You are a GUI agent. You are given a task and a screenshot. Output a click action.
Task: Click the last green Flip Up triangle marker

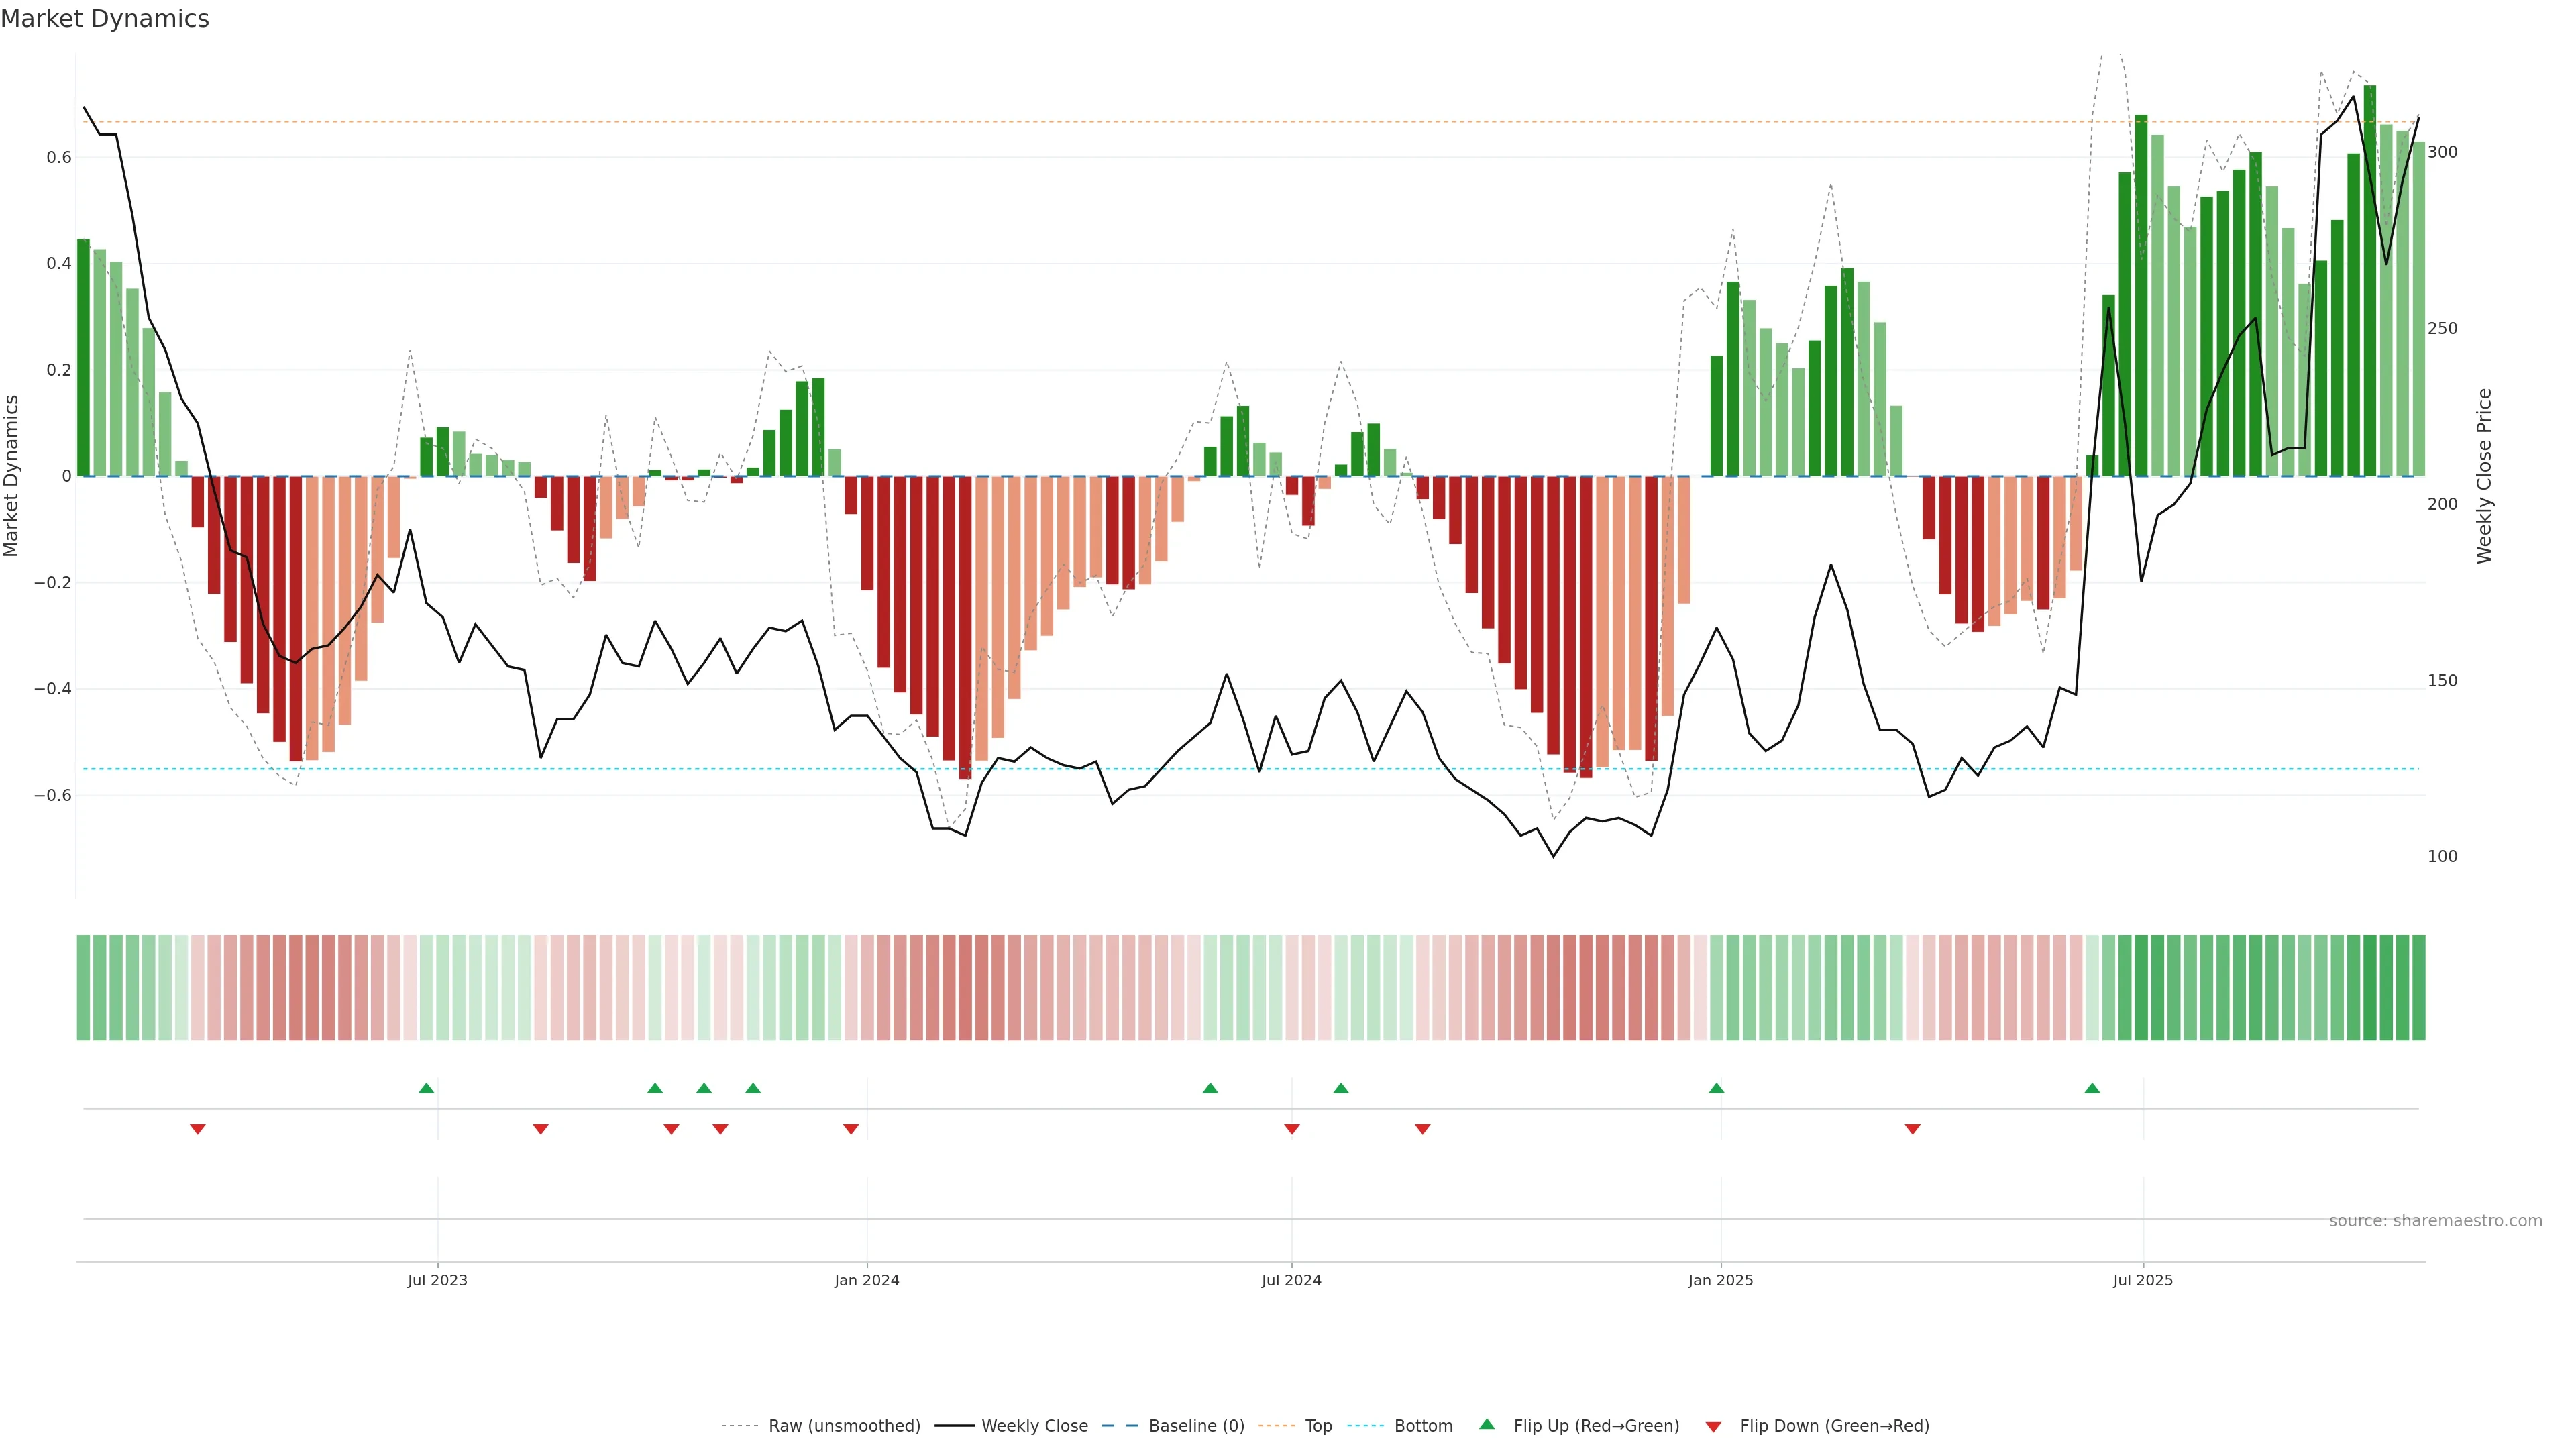2092,1088
